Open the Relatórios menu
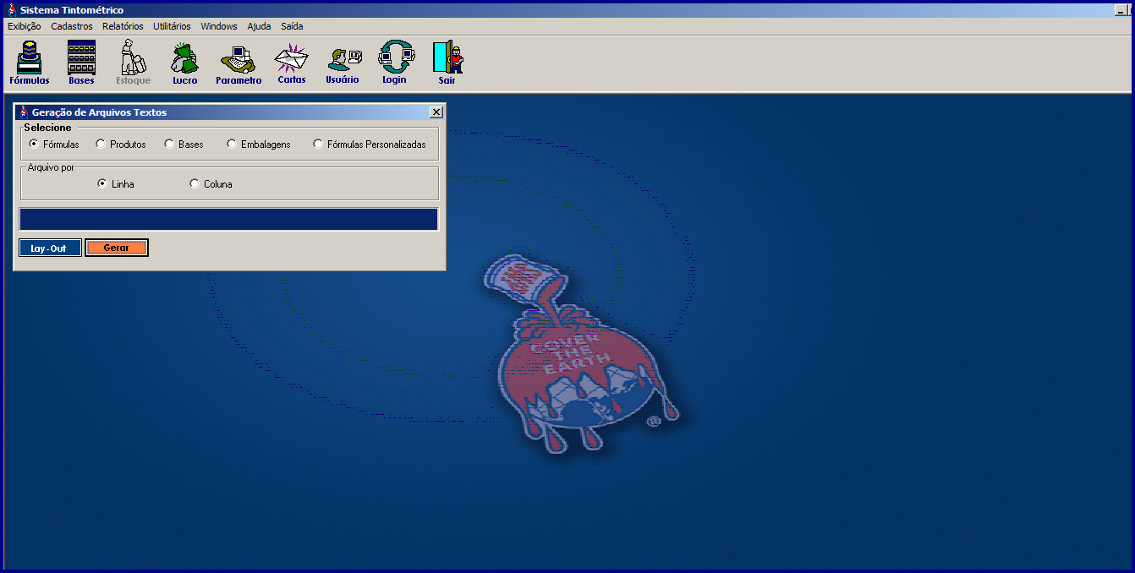This screenshot has width=1135, height=573. point(123,26)
